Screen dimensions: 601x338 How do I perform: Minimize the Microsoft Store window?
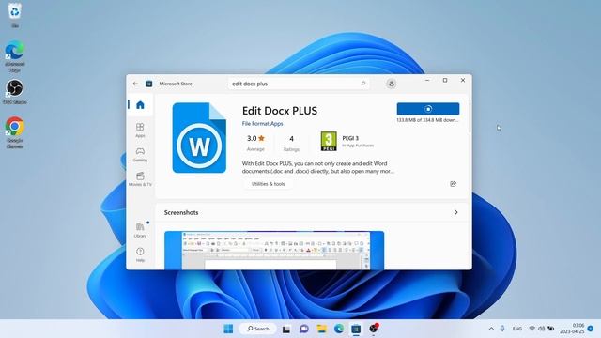click(x=427, y=80)
